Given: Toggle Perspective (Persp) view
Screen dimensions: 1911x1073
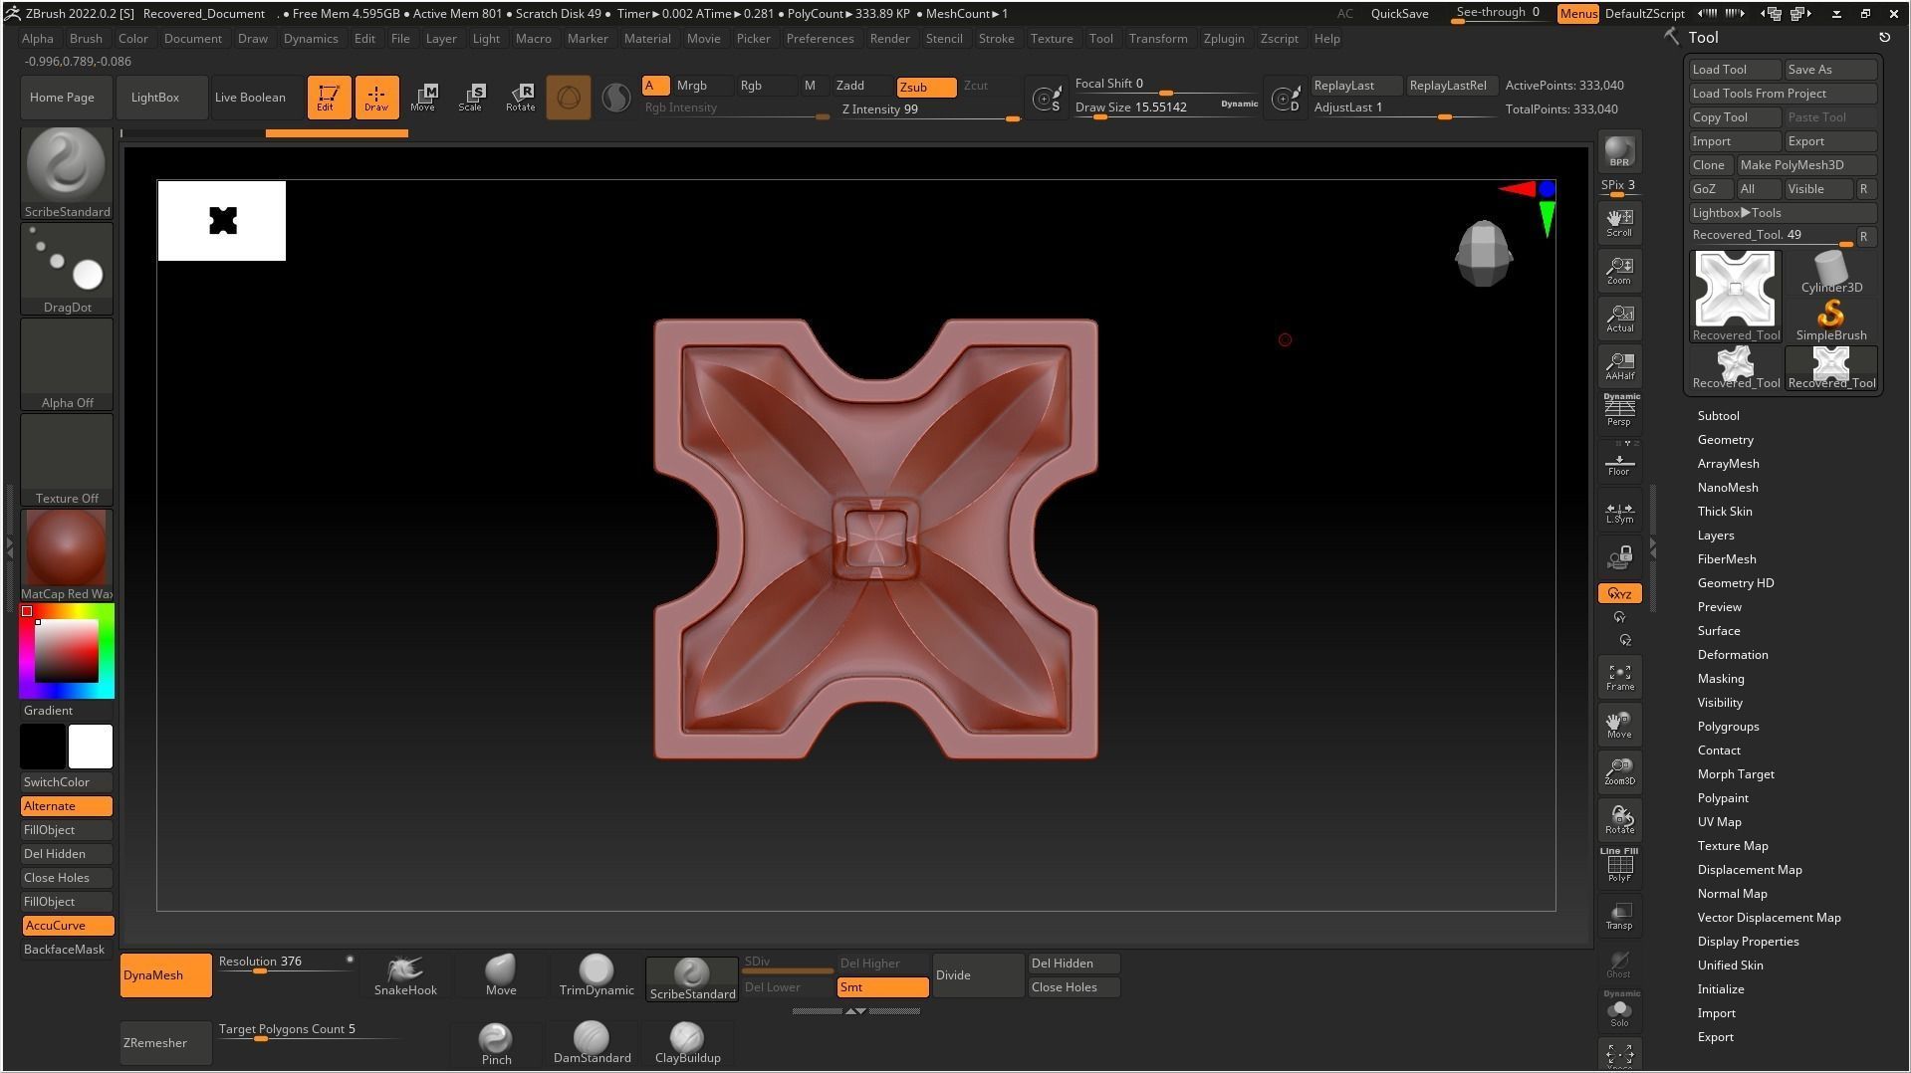Looking at the screenshot, I should pos(1619,410).
